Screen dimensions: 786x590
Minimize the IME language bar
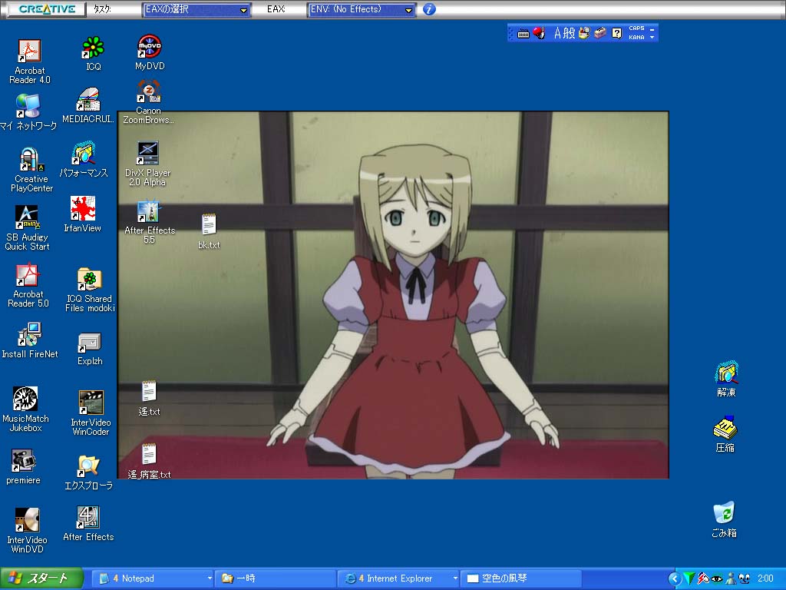click(x=652, y=28)
